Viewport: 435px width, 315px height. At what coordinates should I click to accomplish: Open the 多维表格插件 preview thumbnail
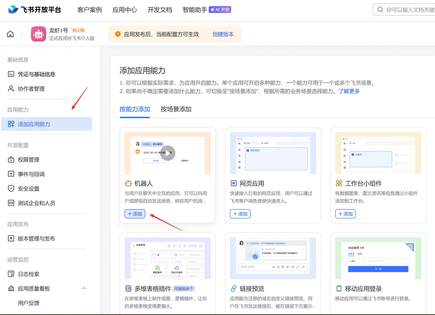coord(168,258)
